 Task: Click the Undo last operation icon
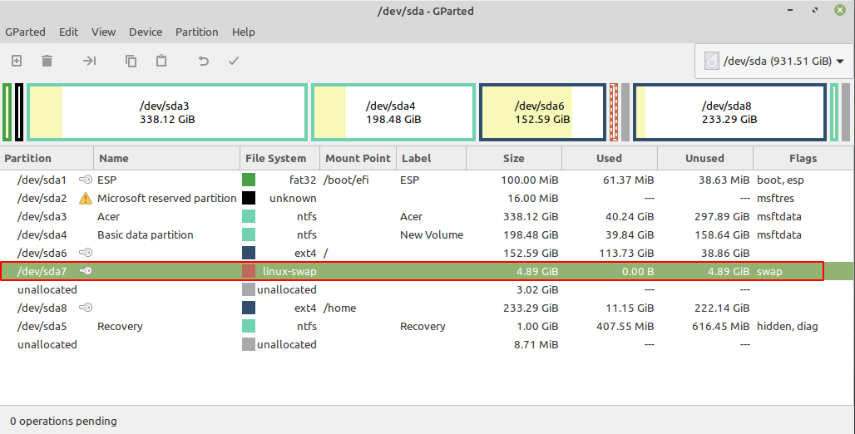(203, 61)
